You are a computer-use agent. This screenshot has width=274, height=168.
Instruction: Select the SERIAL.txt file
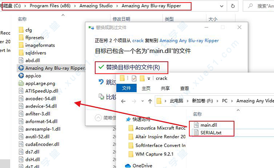[x=208, y=132]
